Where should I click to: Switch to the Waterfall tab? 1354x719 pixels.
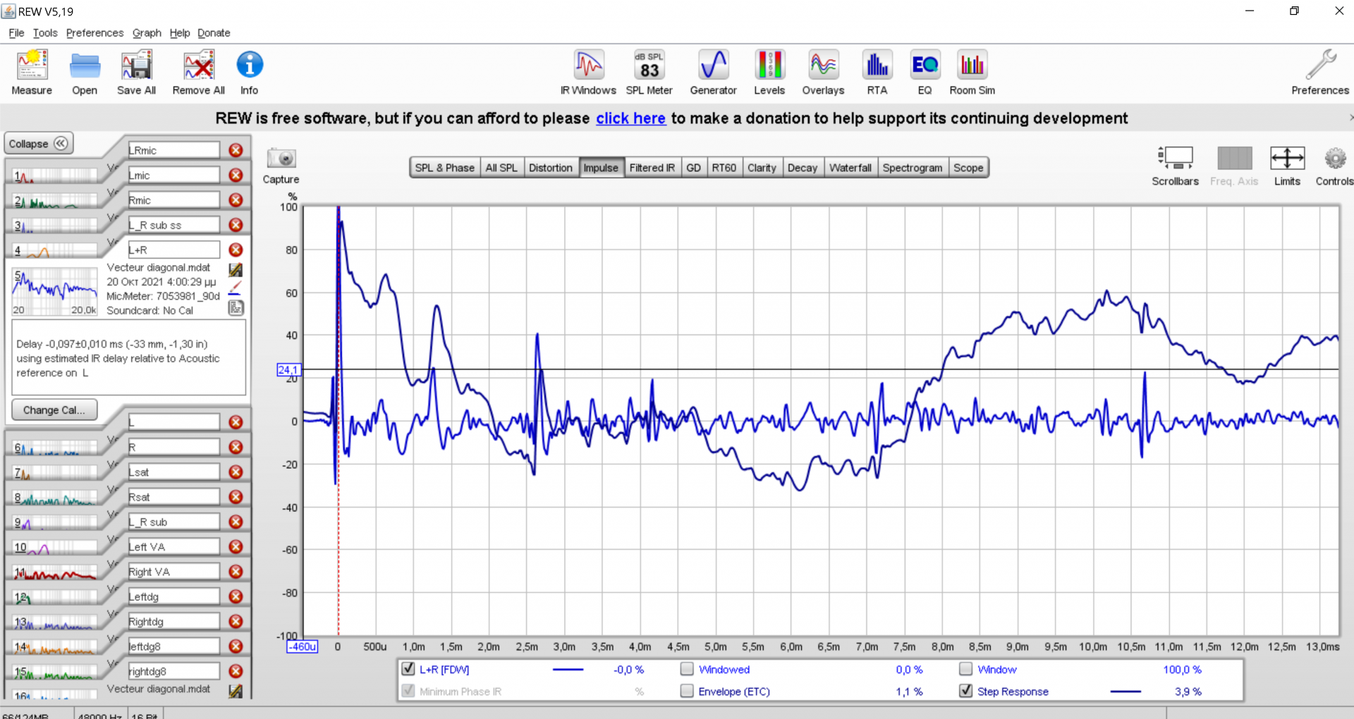[850, 168]
